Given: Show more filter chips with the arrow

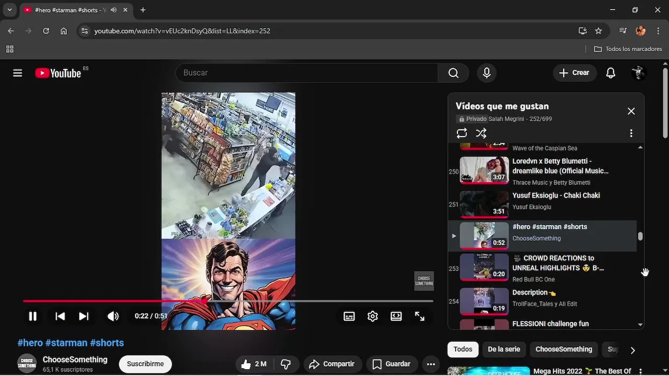Looking at the screenshot, I should (x=632, y=350).
